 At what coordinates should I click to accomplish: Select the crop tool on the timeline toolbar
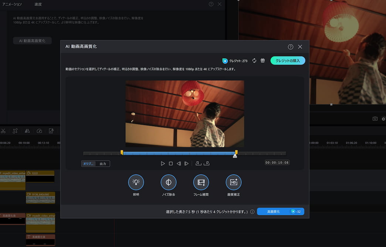(x=15, y=131)
